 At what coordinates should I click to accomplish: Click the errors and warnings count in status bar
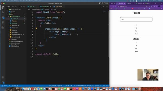click(x=15, y=86)
